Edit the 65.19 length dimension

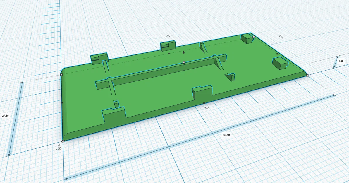[226, 135]
